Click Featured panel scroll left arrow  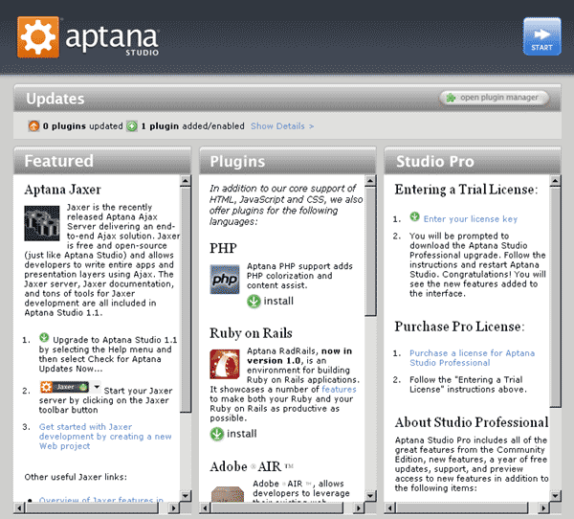point(19,508)
